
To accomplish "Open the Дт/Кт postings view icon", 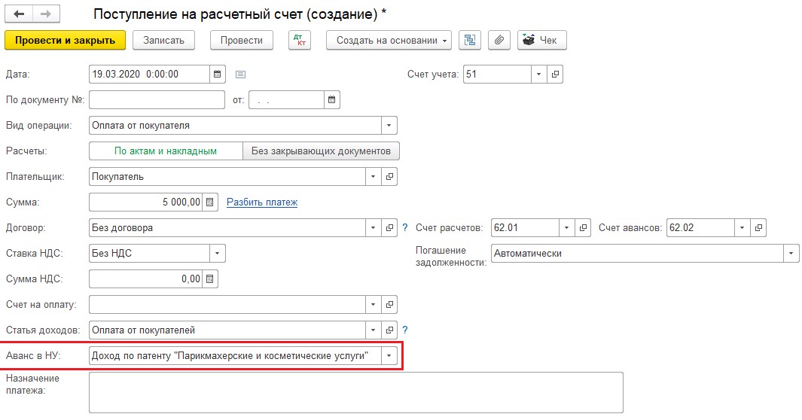I will point(299,40).
